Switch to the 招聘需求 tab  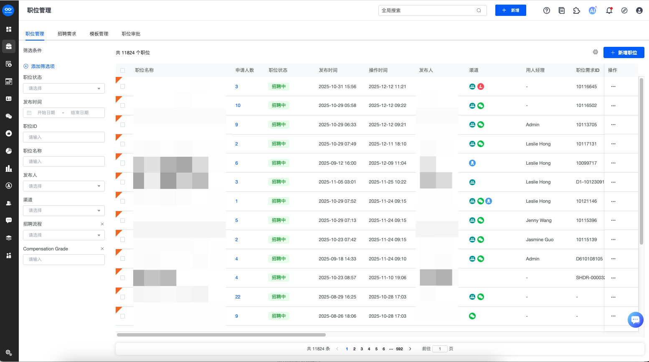click(67, 34)
